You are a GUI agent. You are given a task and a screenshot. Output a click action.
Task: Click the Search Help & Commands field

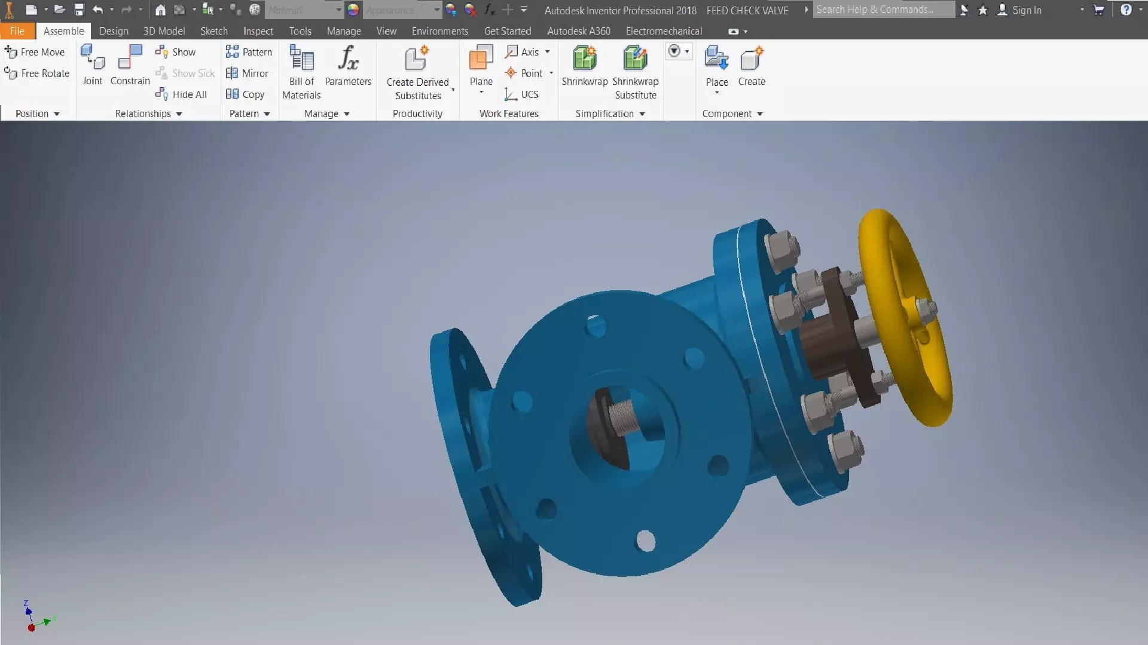(x=883, y=10)
